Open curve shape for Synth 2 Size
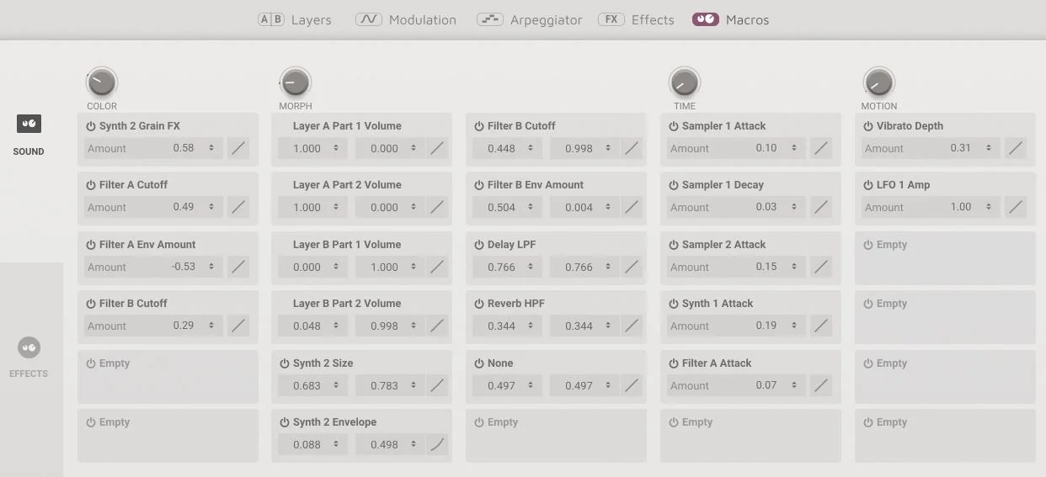 437,385
